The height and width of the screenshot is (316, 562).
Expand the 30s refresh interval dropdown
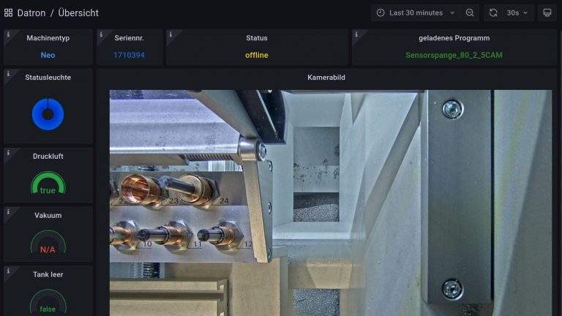click(517, 12)
